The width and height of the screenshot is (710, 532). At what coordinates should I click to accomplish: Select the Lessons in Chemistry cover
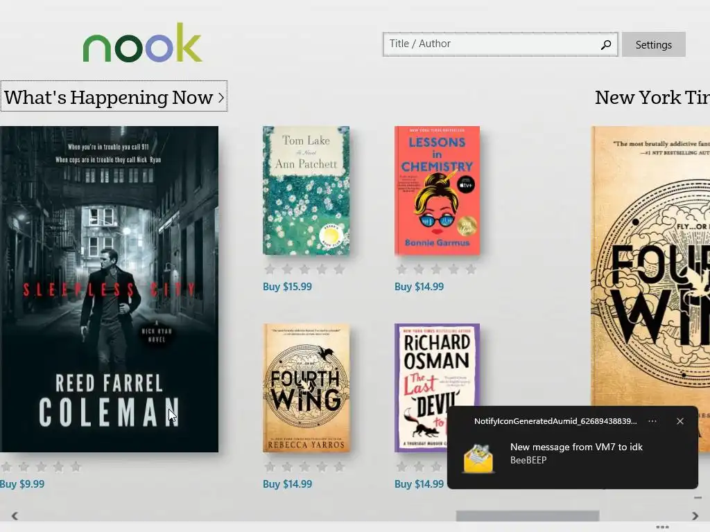pos(437,190)
